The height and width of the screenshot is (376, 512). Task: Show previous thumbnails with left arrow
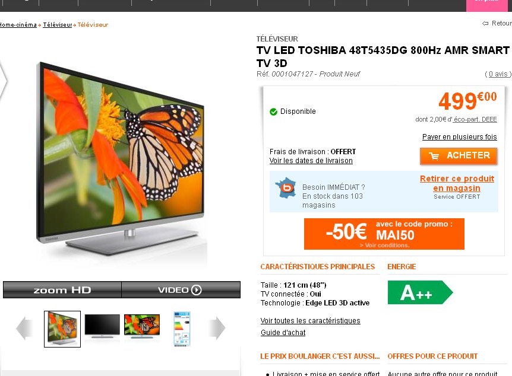[x=24, y=328]
